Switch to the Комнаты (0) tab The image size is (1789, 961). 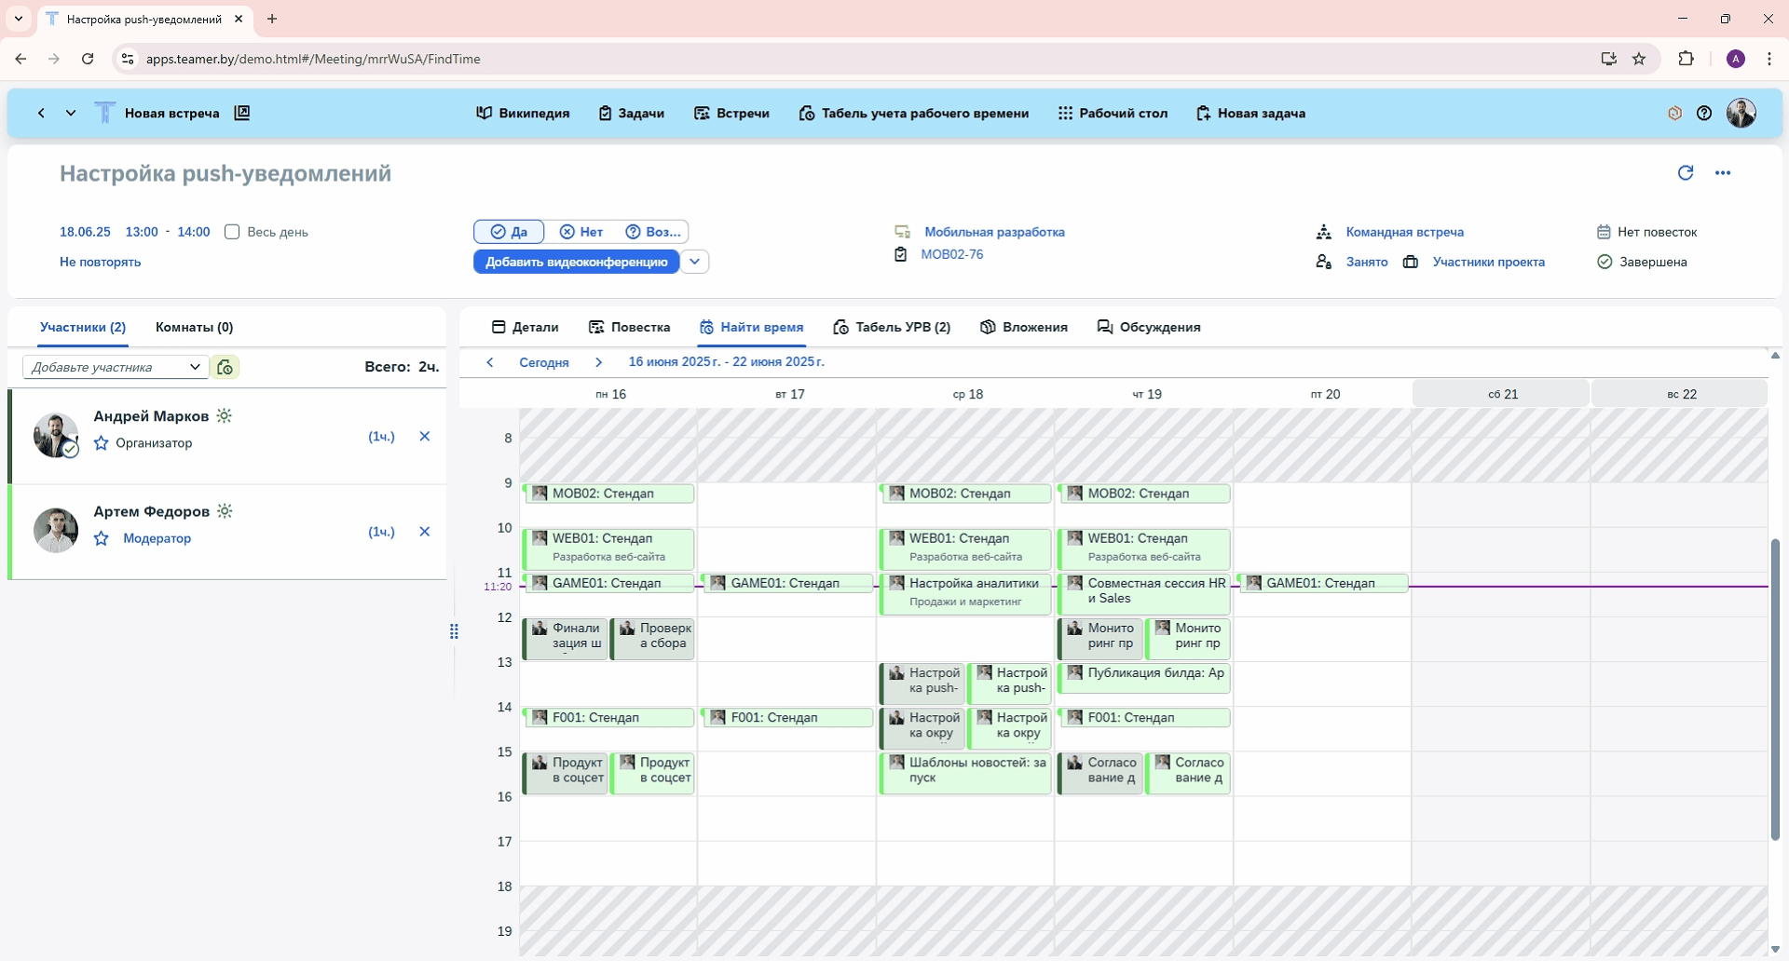click(194, 327)
